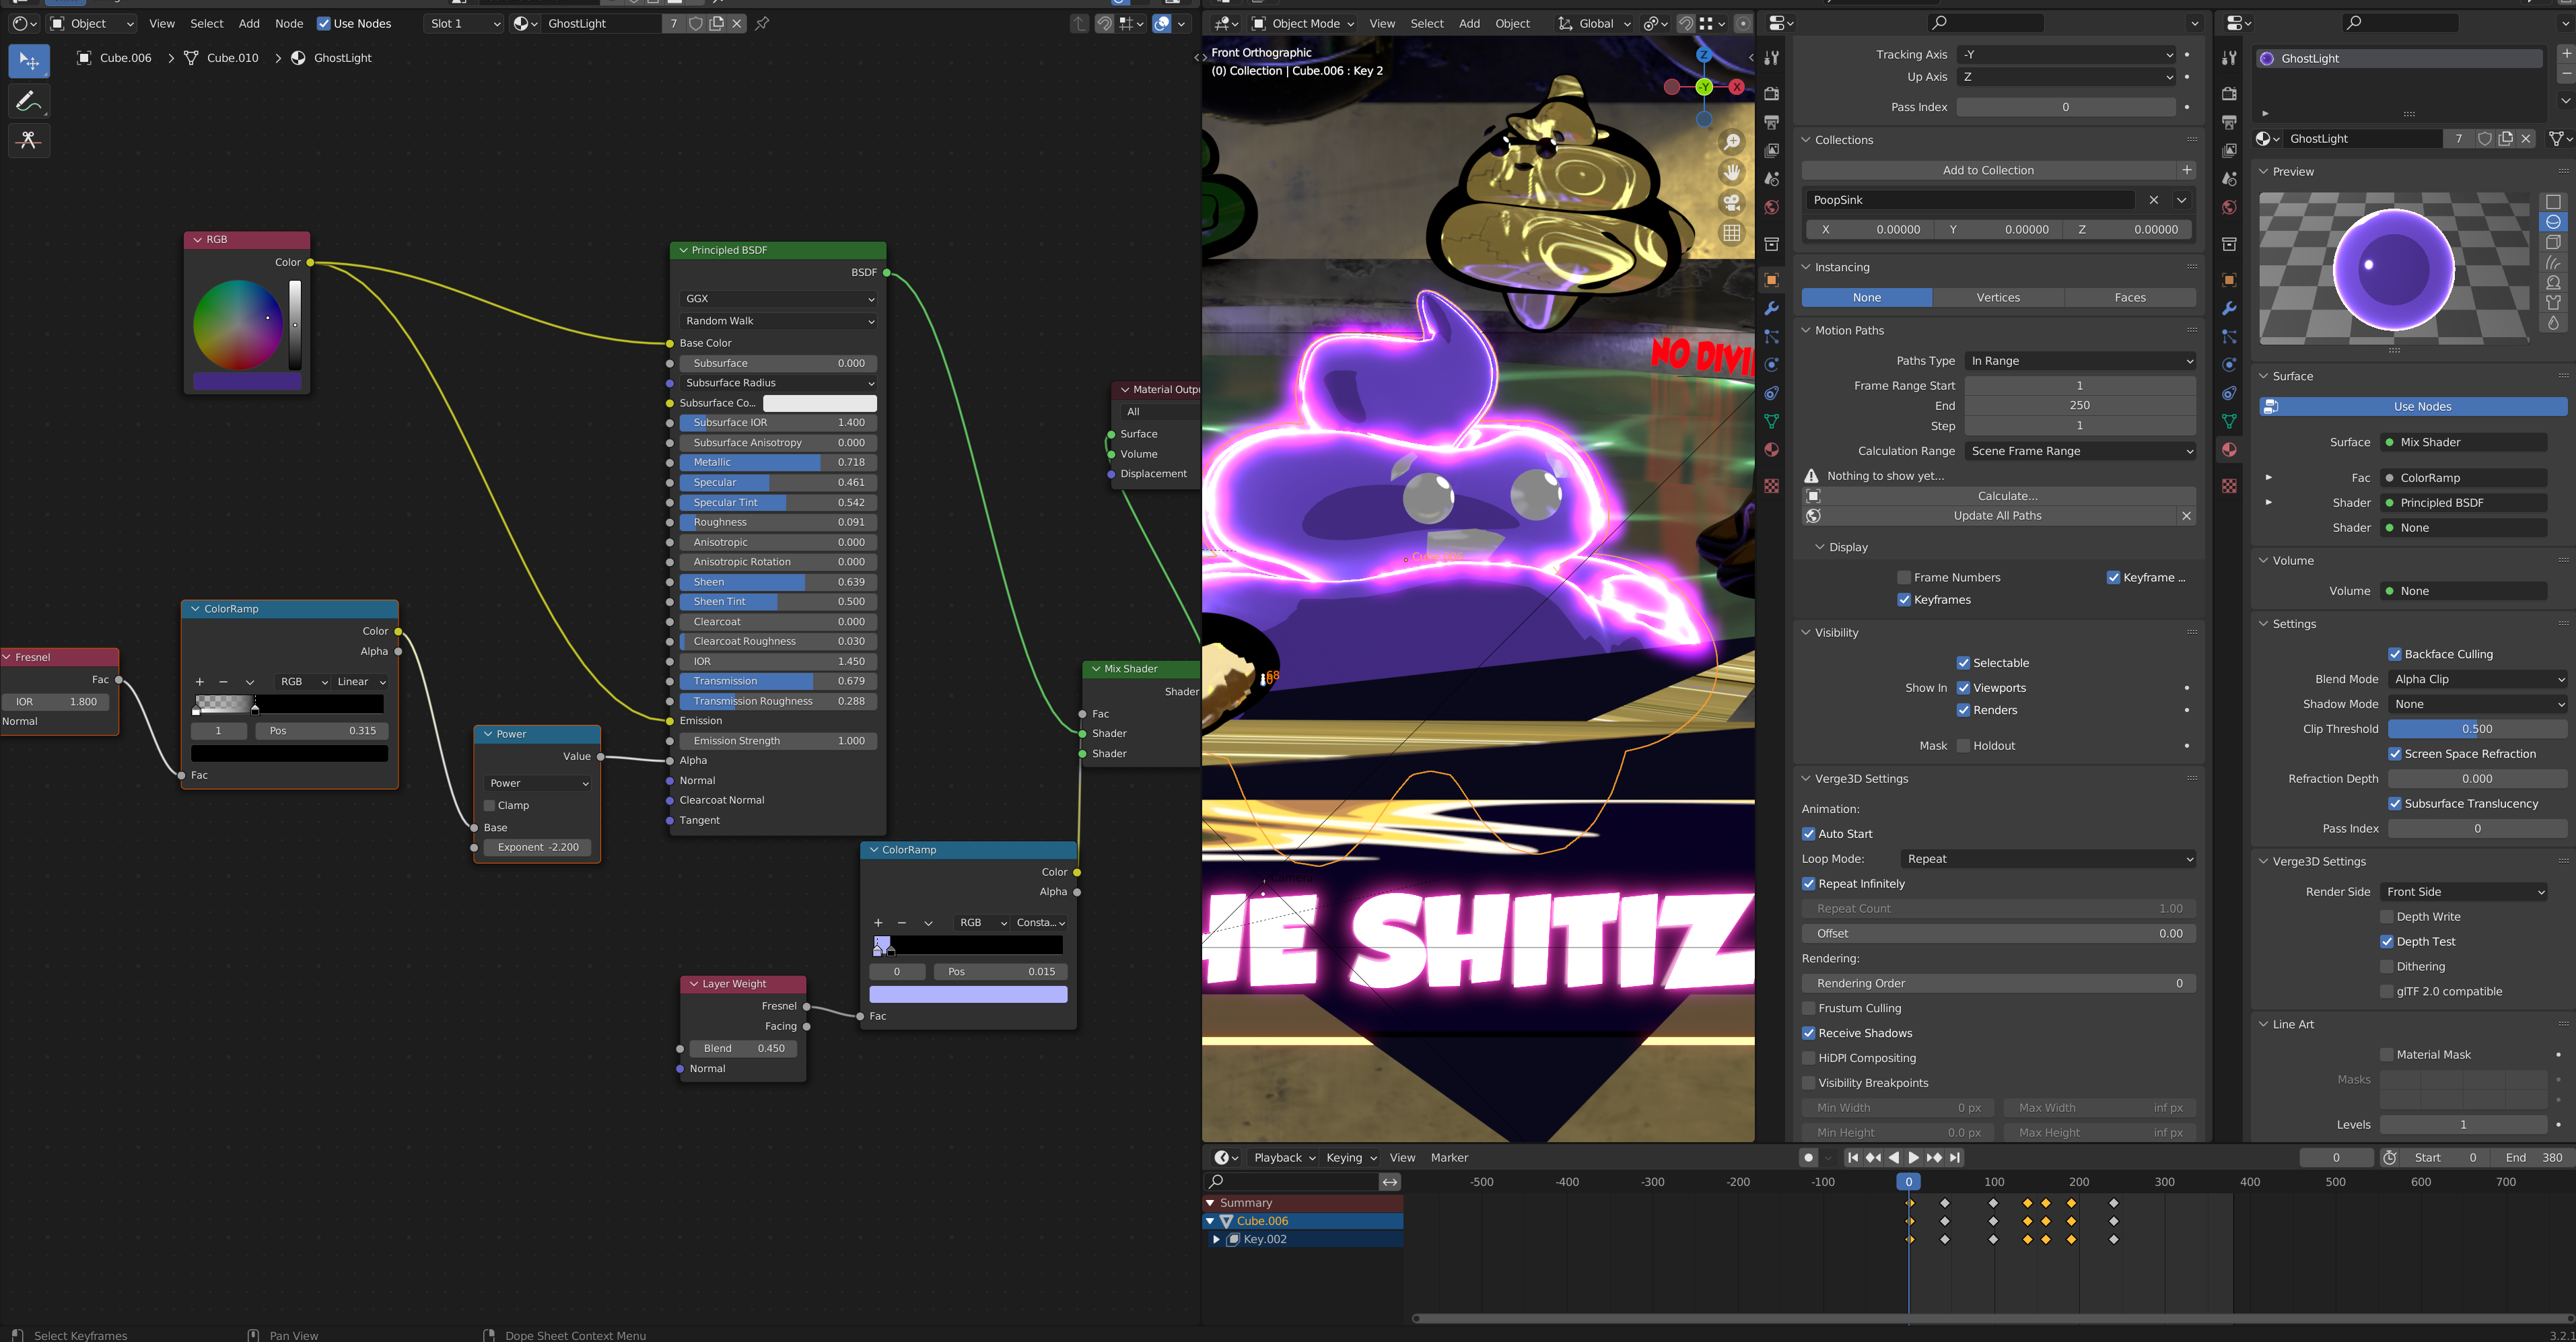Click the viewport pan hand gizmo

point(1732,173)
